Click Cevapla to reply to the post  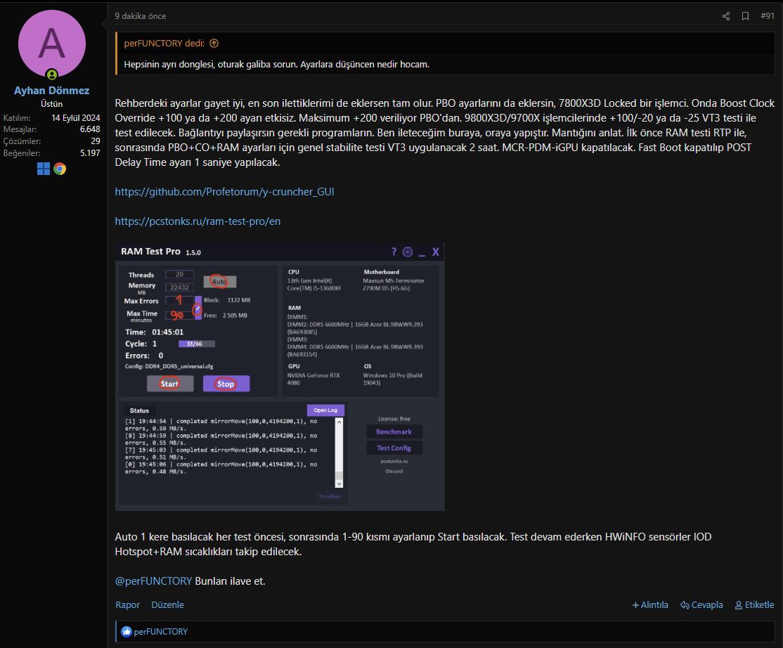(x=701, y=604)
